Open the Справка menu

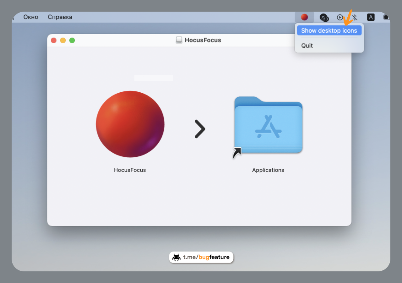click(x=60, y=17)
